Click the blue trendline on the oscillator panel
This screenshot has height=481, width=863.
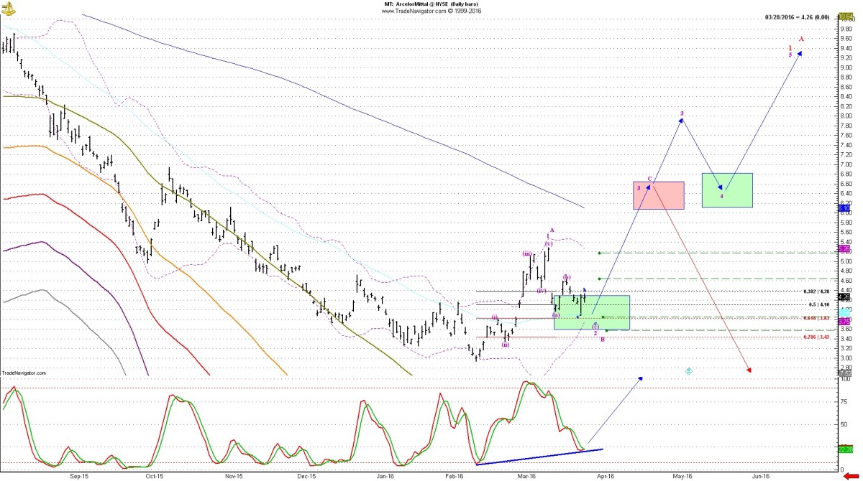tap(539, 457)
